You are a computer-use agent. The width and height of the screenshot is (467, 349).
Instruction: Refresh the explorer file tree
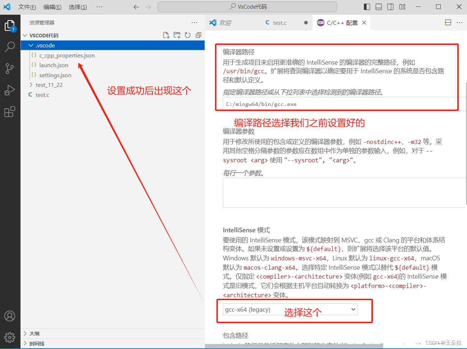188,35
